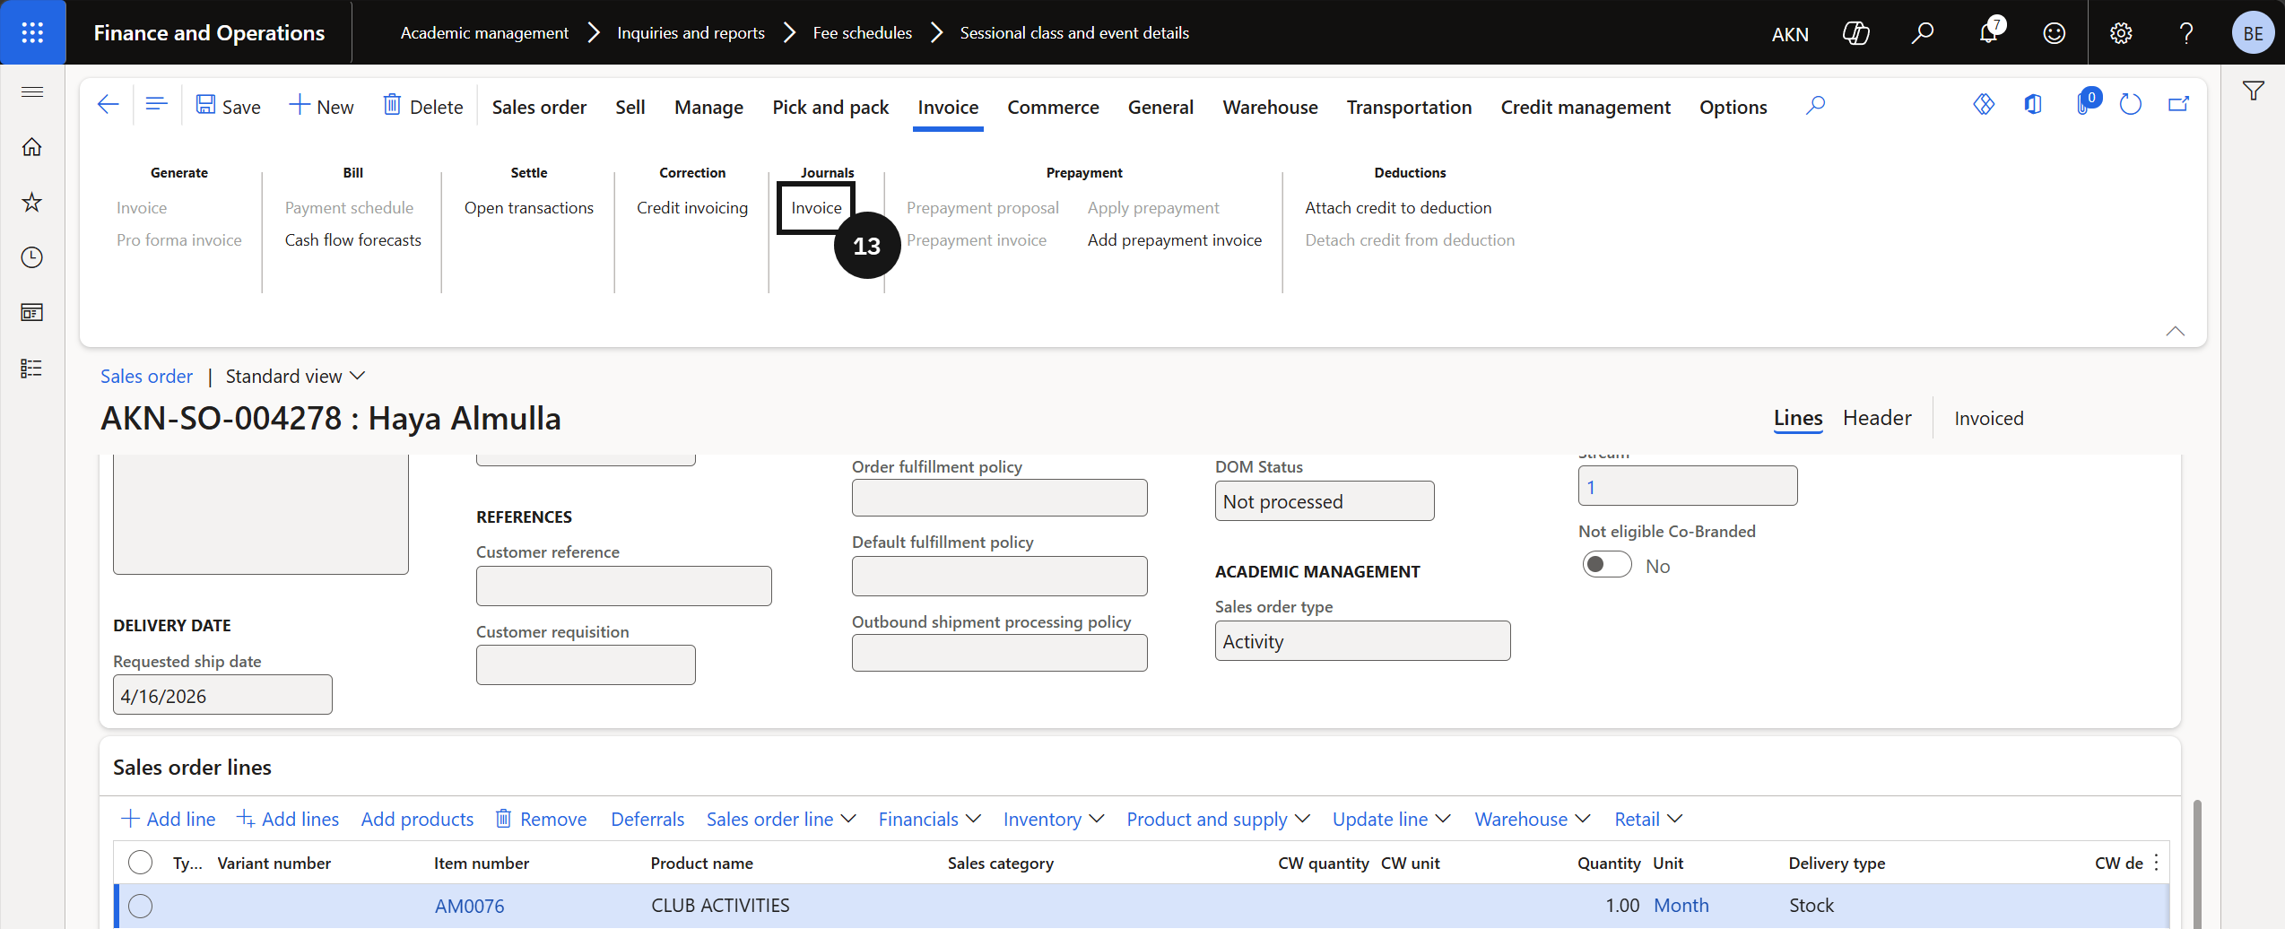Click Open transactions under Settle
The height and width of the screenshot is (929, 2285).
tap(529, 208)
